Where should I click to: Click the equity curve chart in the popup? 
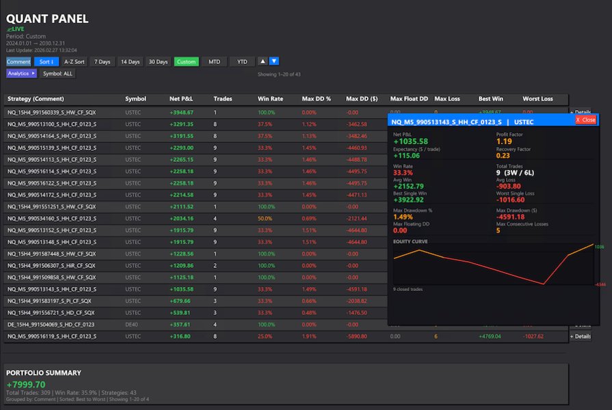point(492,263)
